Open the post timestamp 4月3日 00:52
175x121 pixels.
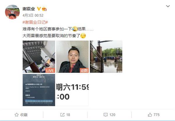click(33, 15)
